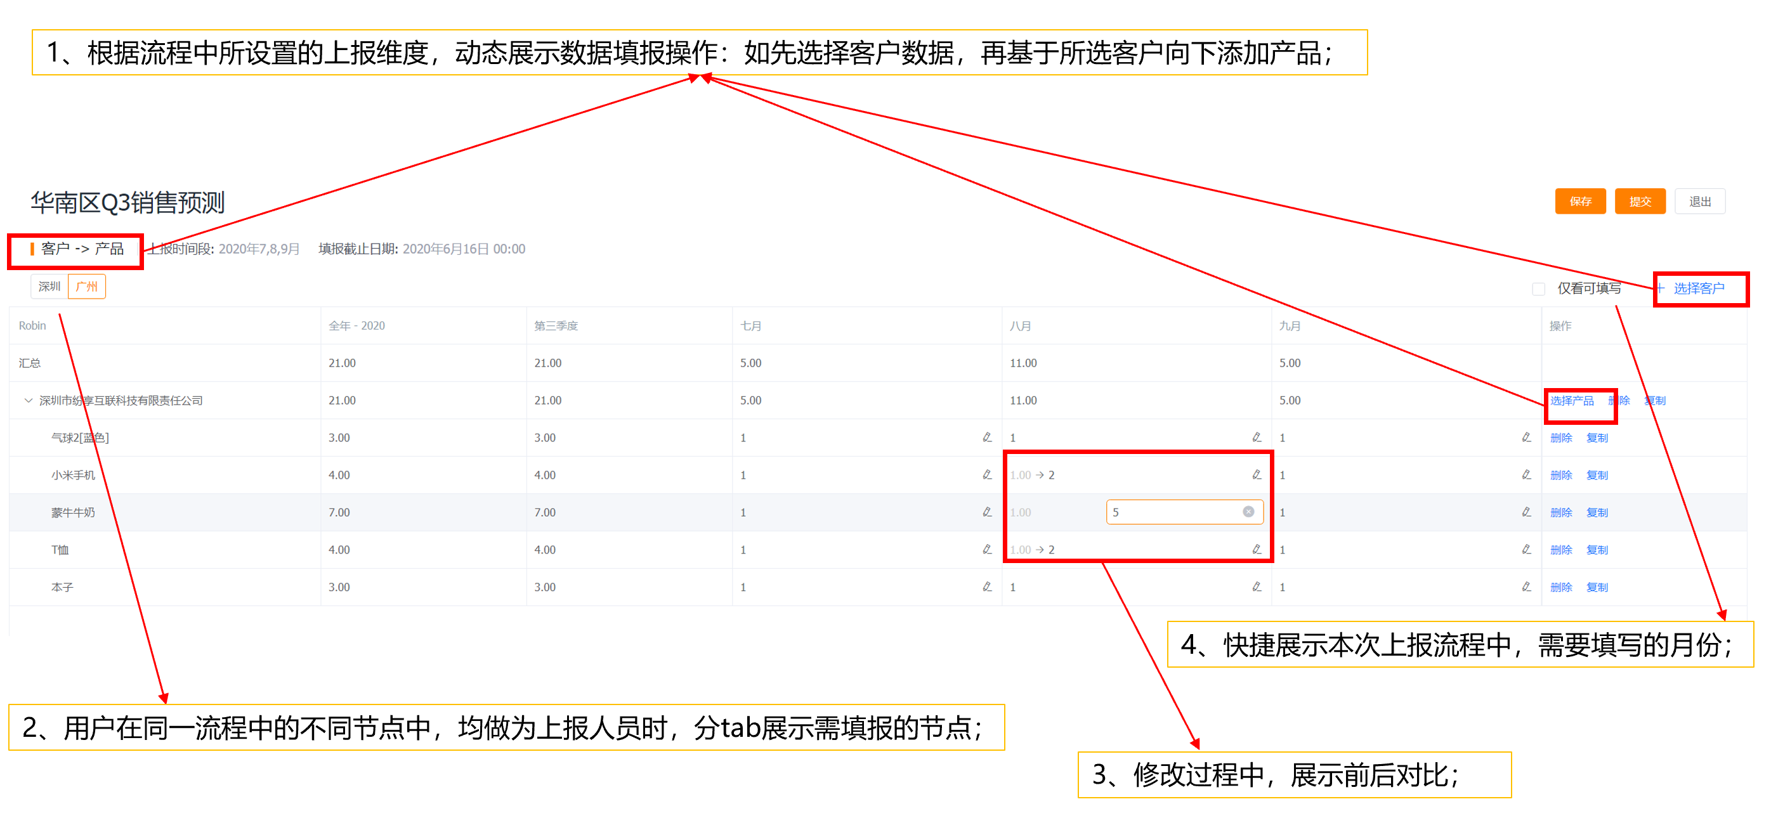Collapse the 深圳市纷享互联科技有限责任公司 row
The width and height of the screenshot is (1771, 837).
coord(28,401)
